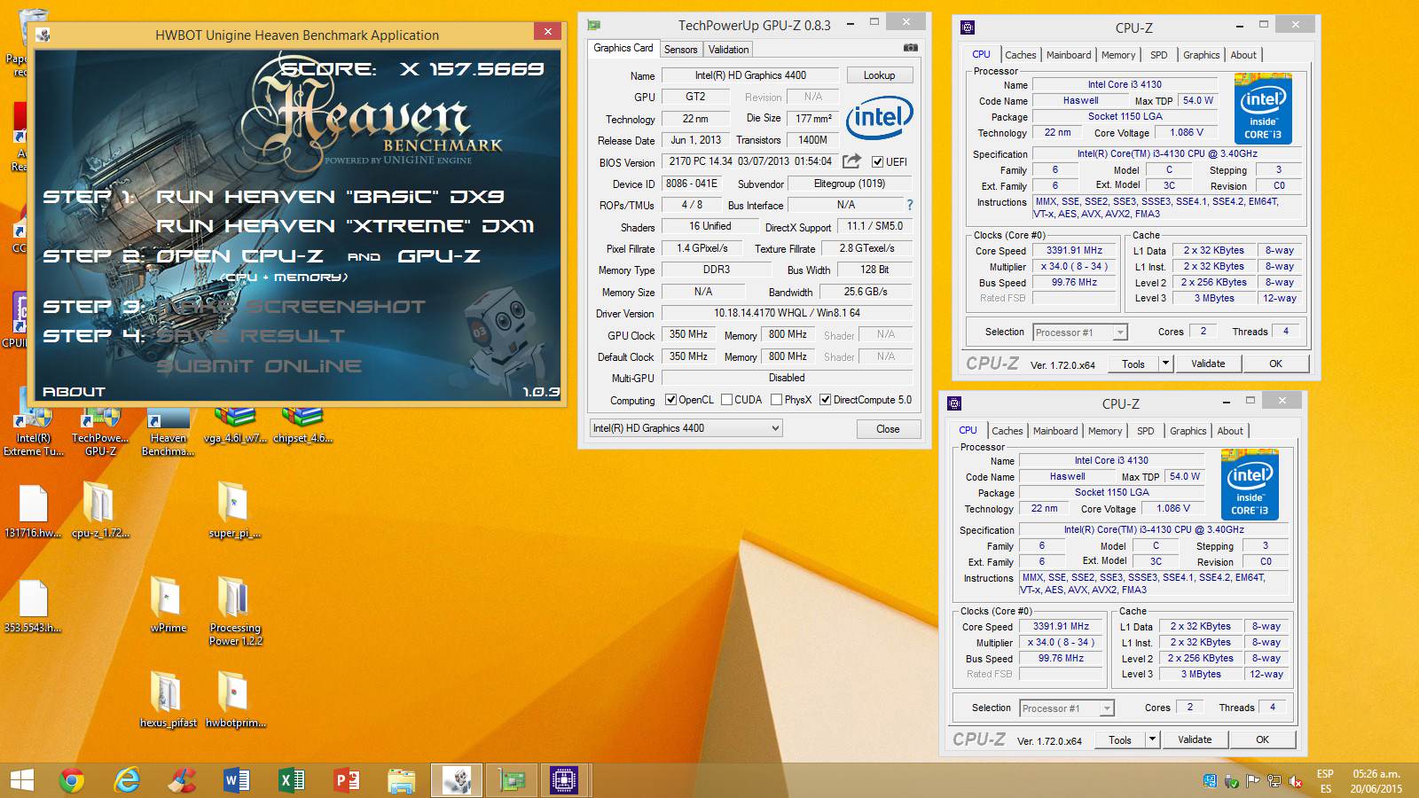Click the Intel logo in GPU-Z
Viewport: 1419px width, 798px height.
pos(879,119)
